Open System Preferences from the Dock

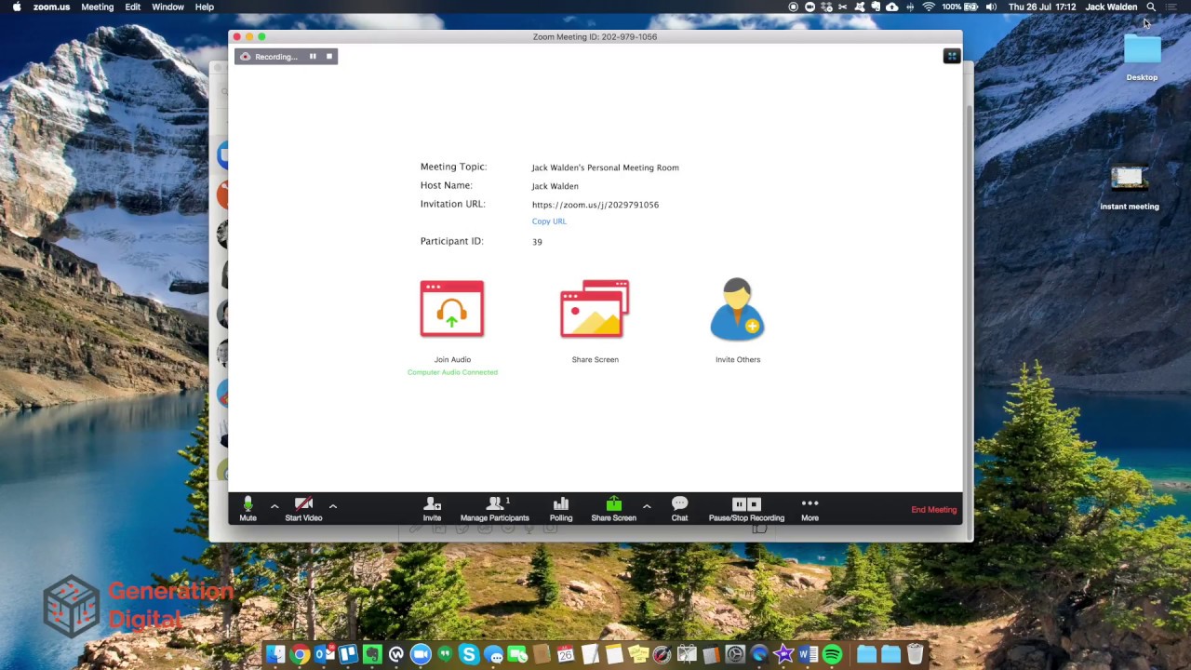[x=735, y=654]
